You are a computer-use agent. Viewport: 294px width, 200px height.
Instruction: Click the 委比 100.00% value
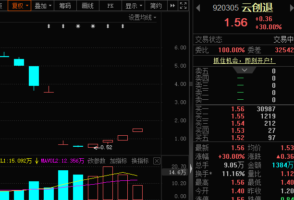tap(232, 50)
